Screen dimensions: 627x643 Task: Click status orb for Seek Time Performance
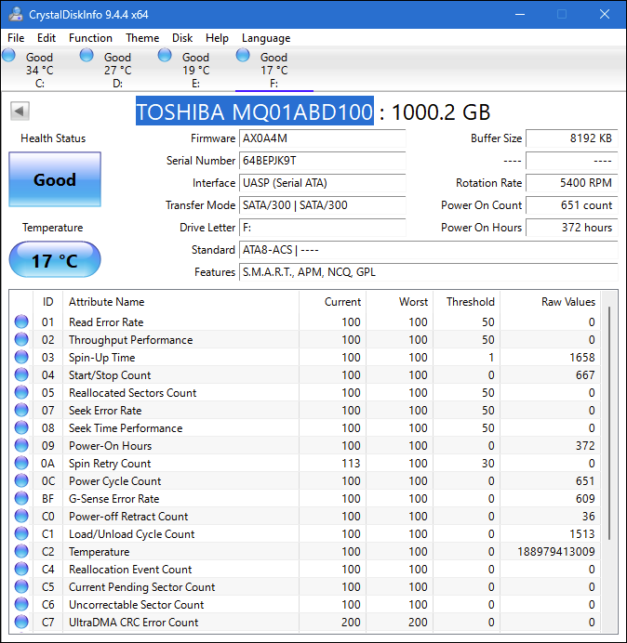coord(21,427)
